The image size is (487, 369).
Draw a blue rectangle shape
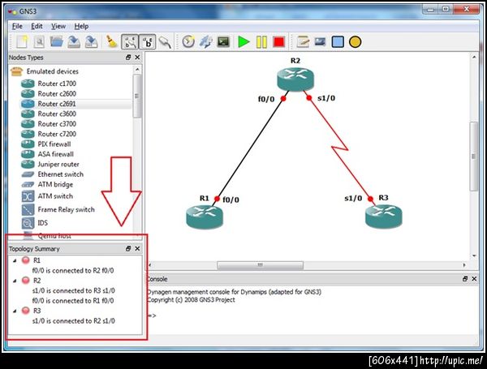tap(338, 41)
